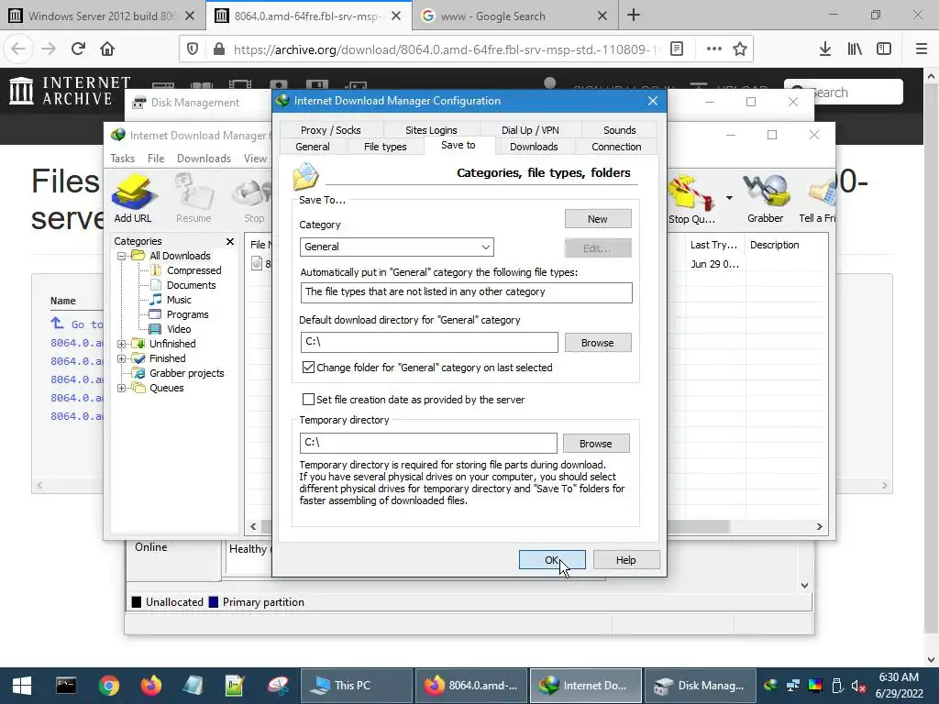The width and height of the screenshot is (939, 704).
Task: Open the File menu in IDM
Action: coord(156,159)
